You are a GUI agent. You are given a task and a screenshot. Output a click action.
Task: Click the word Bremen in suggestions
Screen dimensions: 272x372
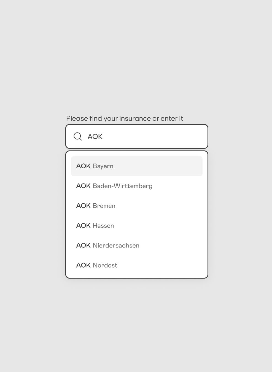point(104,206)
